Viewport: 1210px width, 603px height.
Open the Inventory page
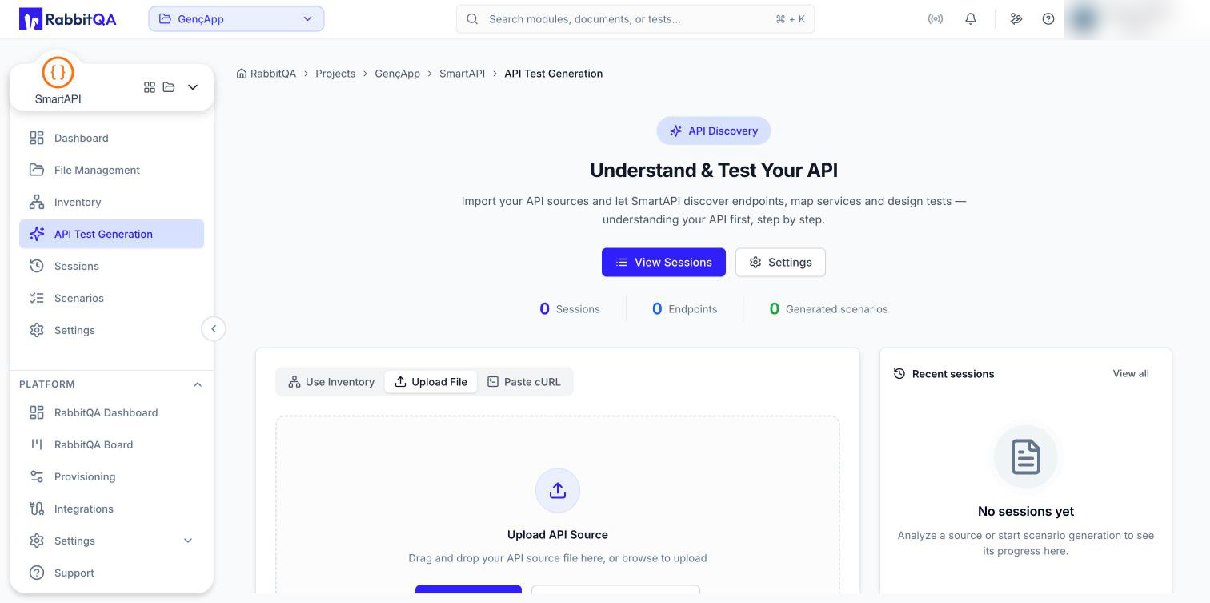click(x=111, y=202)
